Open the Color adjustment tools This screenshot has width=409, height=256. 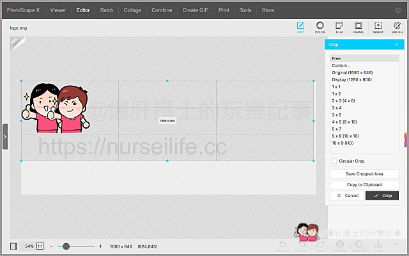tap(320, 28)
